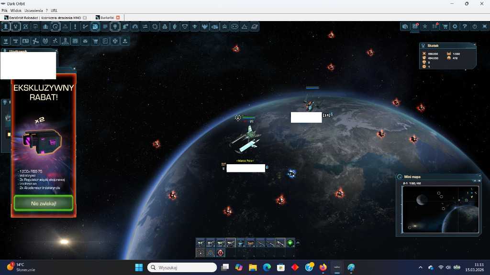490x275 pixels.
Task: Open the auction gavel icon
Action: [x=56, y=41]
